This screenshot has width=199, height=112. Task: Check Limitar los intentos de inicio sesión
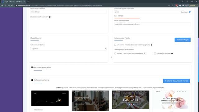pos(115,45)
